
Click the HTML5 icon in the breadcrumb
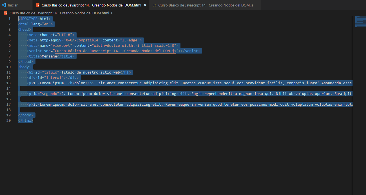click(x=6, y=13)
